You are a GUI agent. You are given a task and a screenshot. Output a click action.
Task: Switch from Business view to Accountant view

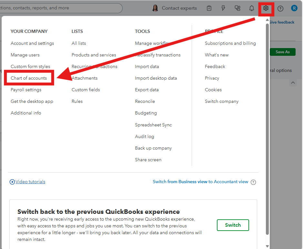[200, 182]
